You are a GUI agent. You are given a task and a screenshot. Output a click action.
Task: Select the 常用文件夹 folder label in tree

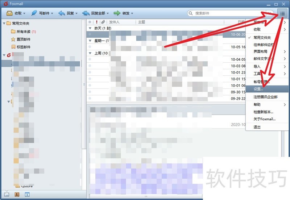click(21, 23)
